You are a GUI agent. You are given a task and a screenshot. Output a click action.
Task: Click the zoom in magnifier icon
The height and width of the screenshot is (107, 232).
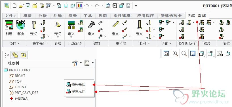pos(176,53)
